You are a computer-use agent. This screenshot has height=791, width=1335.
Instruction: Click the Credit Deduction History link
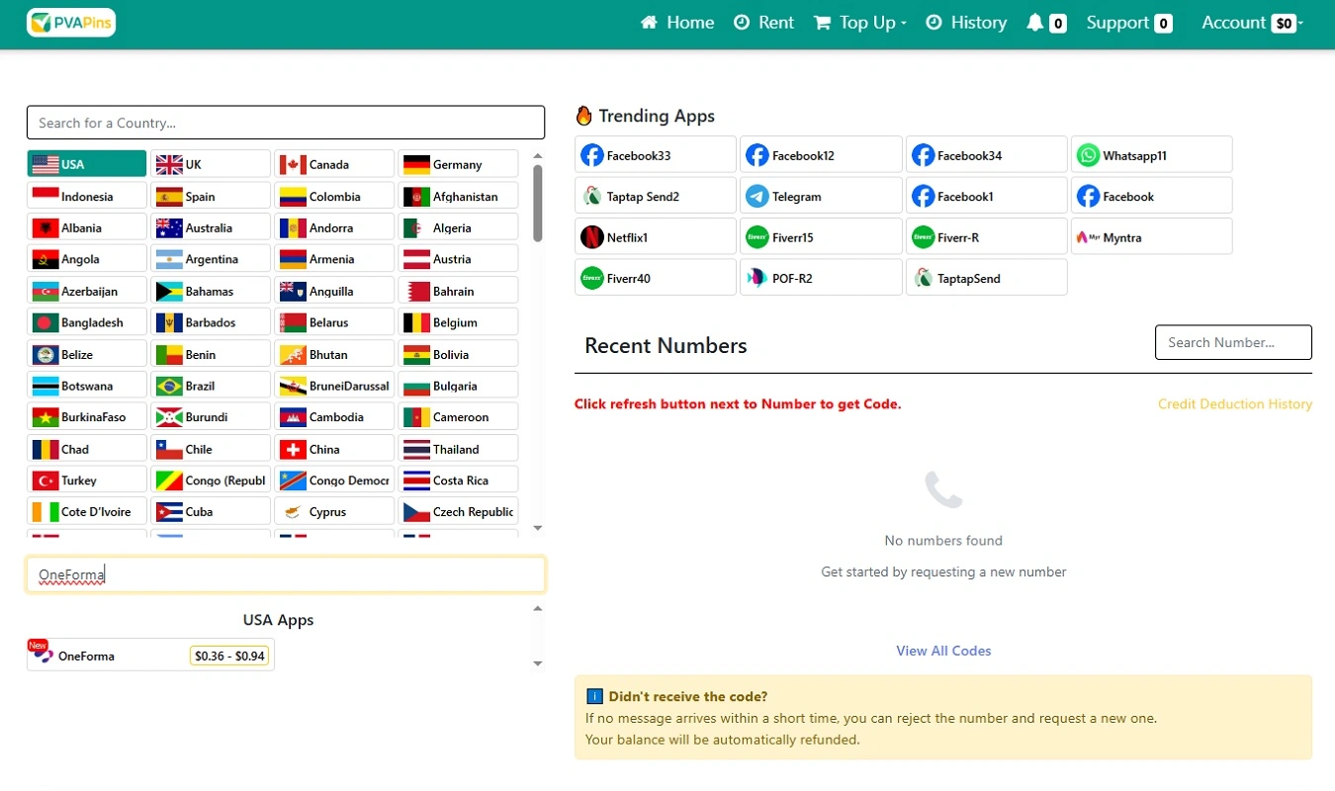point(1235,403)
